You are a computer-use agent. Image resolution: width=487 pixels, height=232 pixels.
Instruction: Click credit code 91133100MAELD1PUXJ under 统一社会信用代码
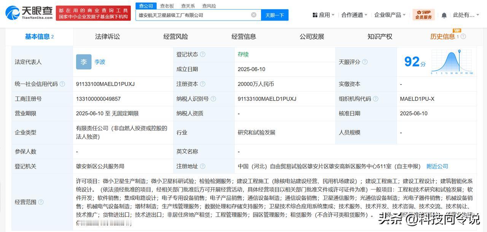[105, 84]
